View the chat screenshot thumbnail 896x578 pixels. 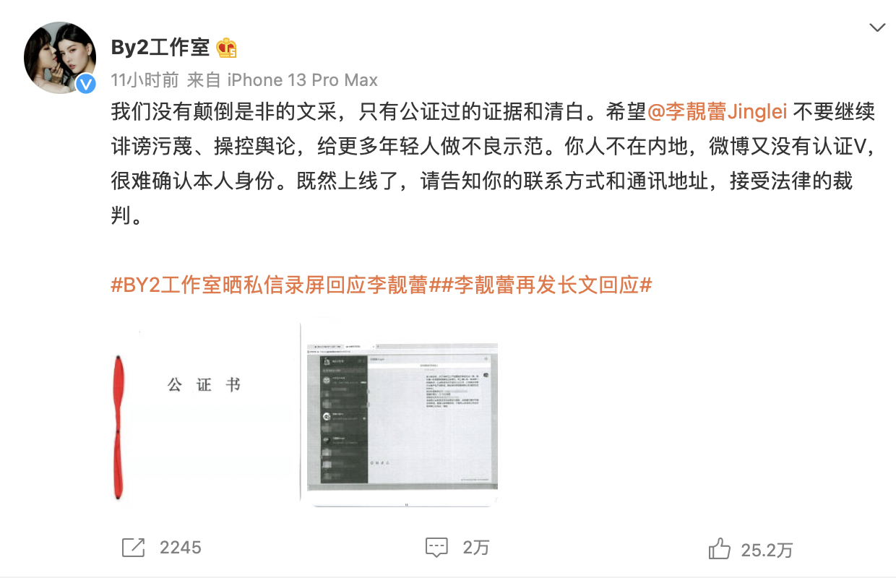click(399, 412)
